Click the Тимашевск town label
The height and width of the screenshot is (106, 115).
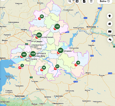coord(19,86)
